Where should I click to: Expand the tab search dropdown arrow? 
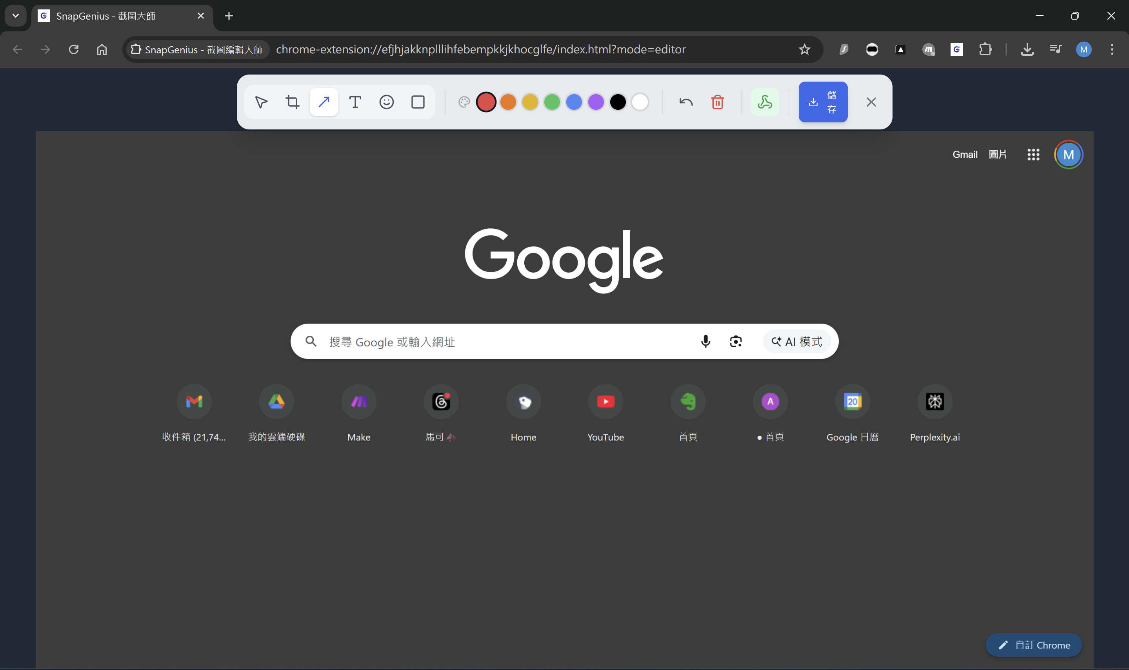point(16,16)
